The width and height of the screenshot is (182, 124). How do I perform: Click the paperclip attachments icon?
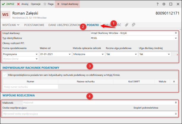tap(127, 25)
